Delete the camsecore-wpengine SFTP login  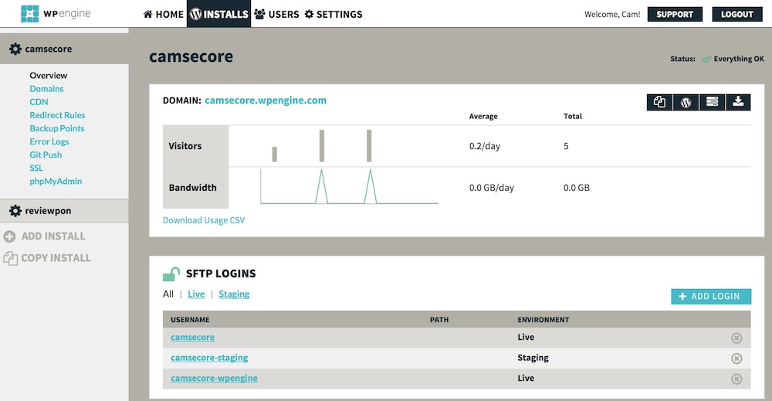click(x=736, y=379)
